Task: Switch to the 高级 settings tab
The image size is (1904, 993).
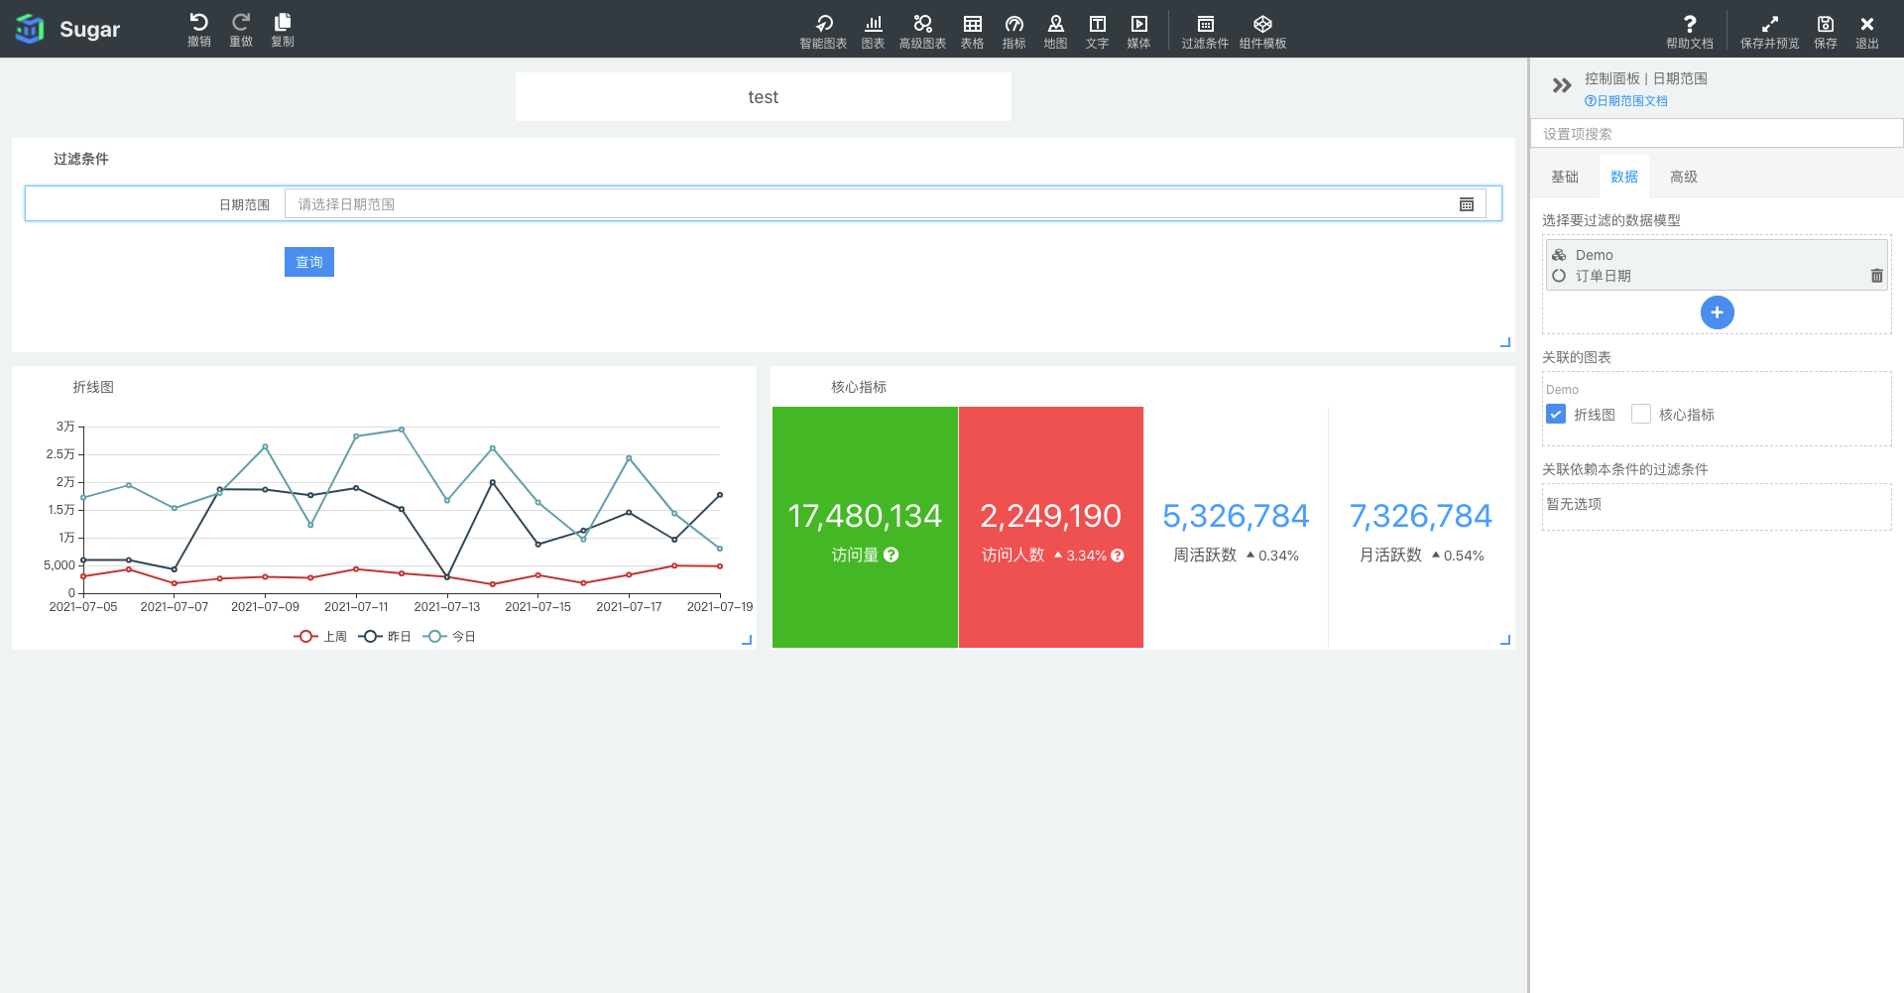Action: coord(1683,177)
